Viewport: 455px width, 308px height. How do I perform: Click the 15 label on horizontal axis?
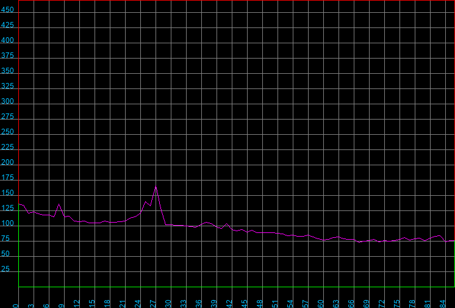click(x=91, y=304)
